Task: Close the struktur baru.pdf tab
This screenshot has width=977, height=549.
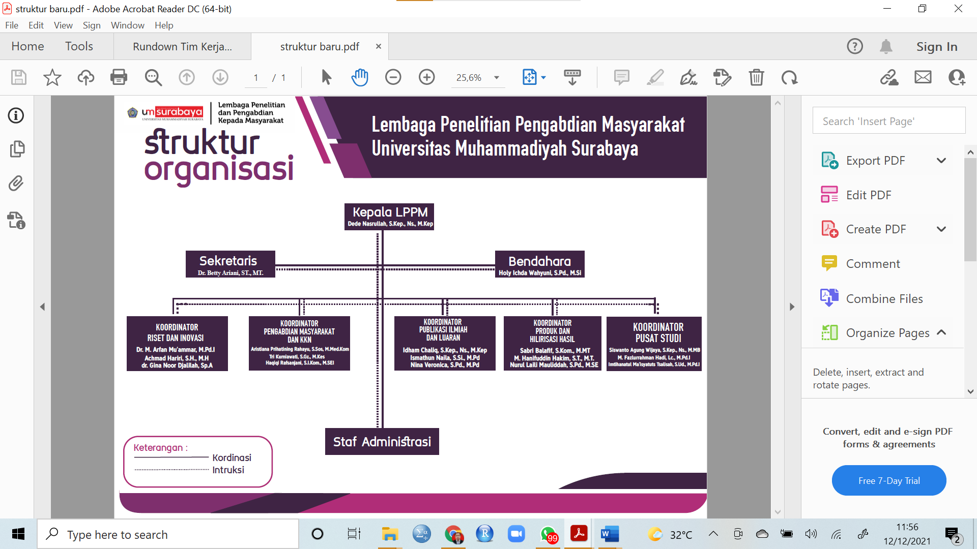Action: pos(379,46)
